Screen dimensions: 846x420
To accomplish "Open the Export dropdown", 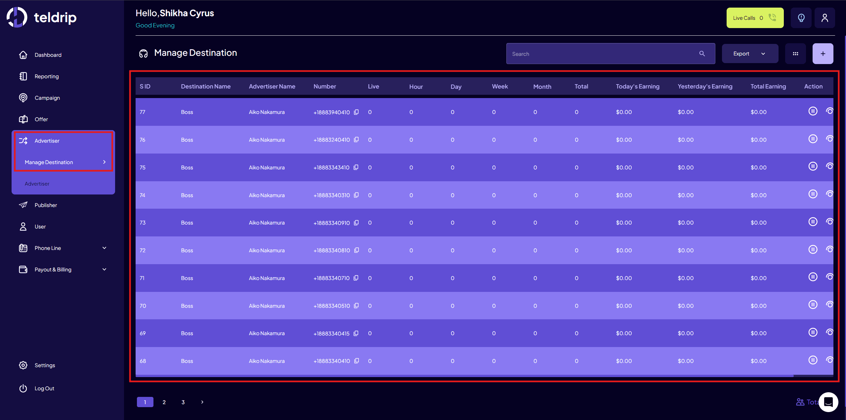I will coord(749,53).
